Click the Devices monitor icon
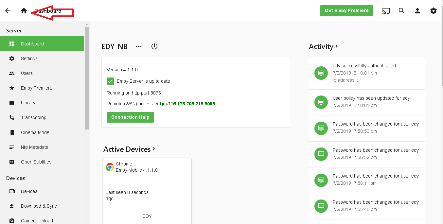The height and width of the screenshot is (224, 443). [x=12, y=191]
